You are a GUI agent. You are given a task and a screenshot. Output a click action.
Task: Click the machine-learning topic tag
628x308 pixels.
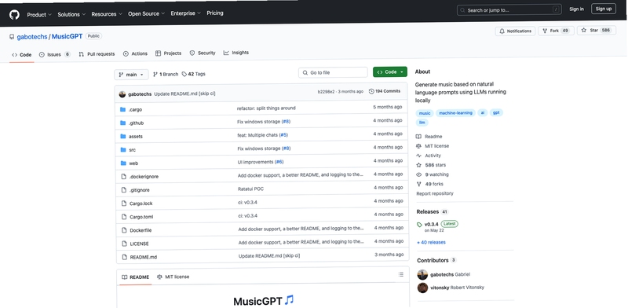(x=456, y=113)
